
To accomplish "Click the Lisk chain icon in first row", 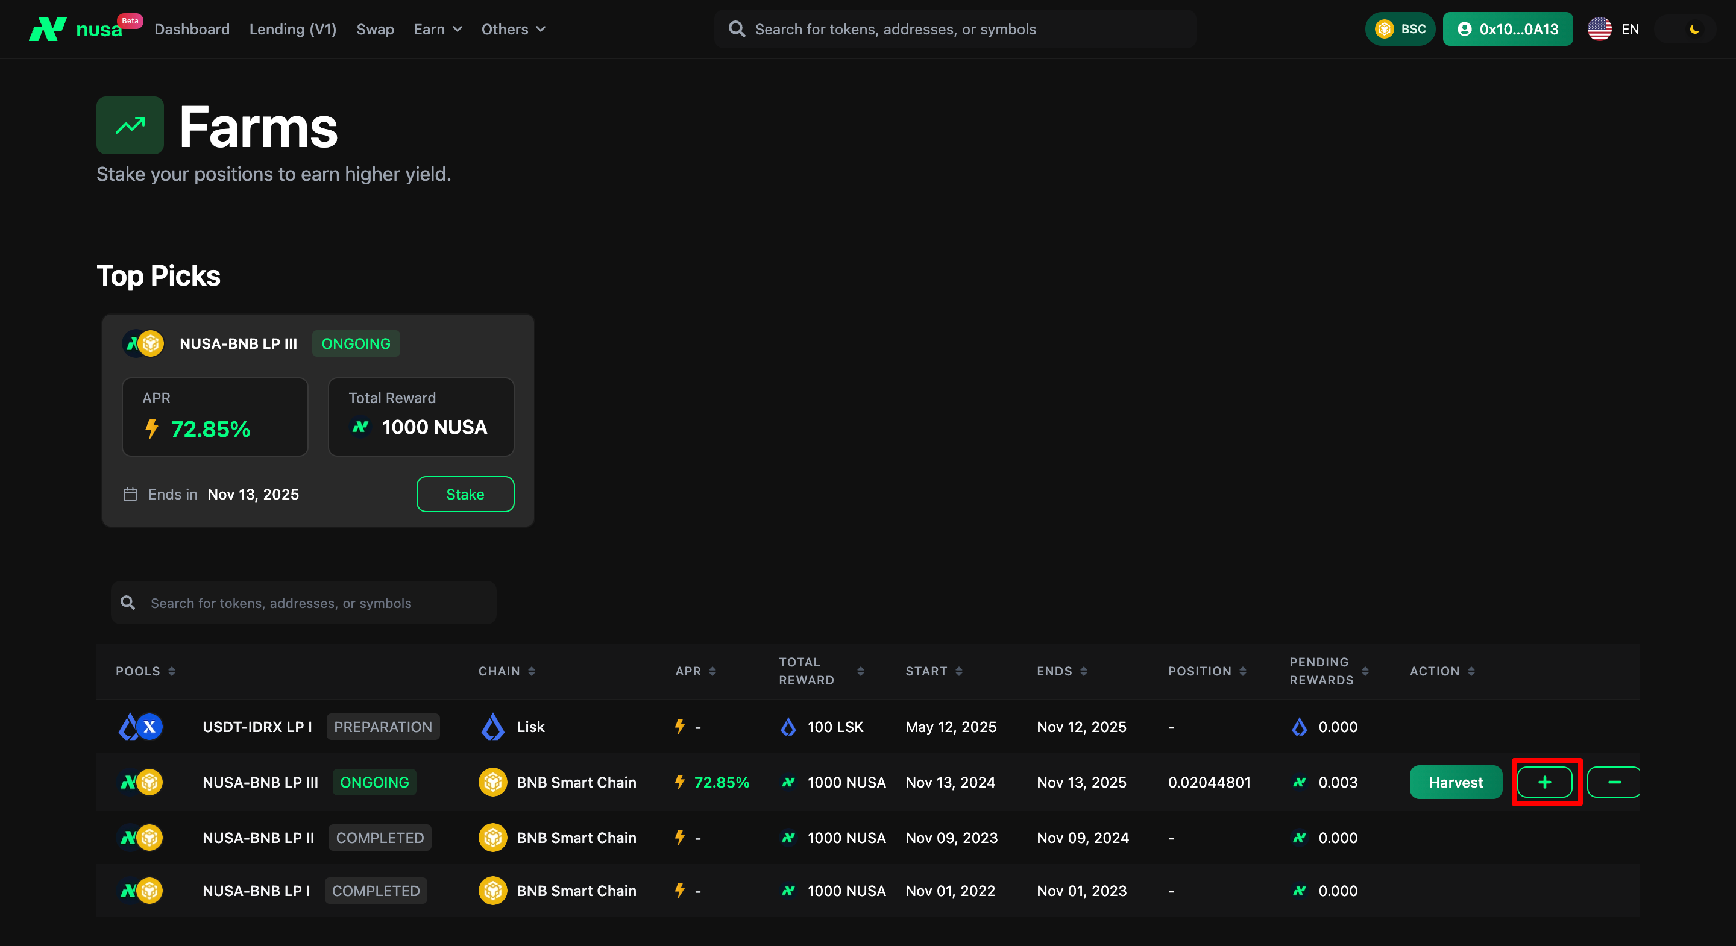I will click(x=492, y=727).
